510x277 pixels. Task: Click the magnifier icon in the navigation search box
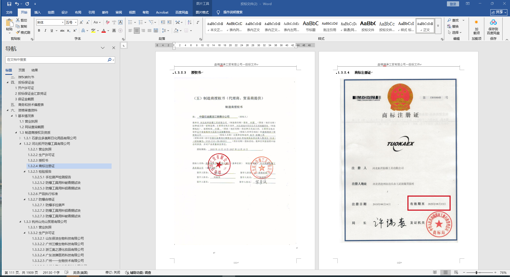(109, 60)
